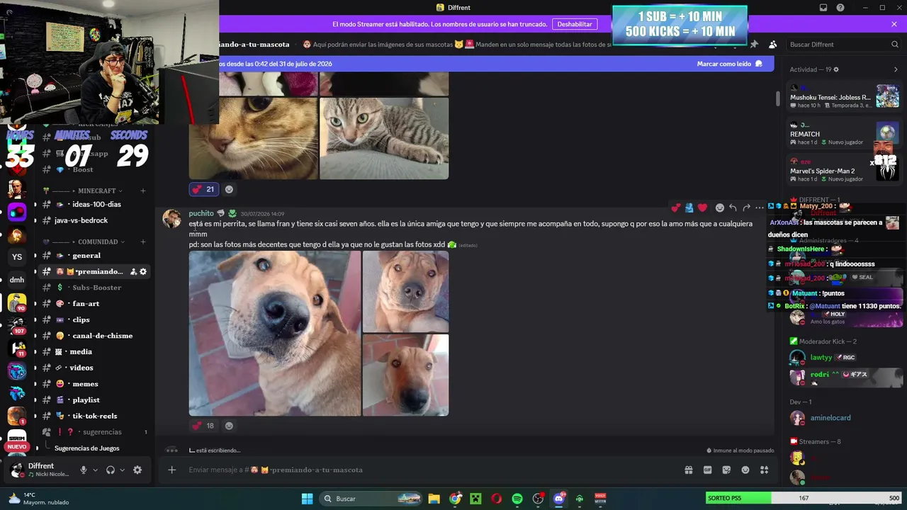Open the pinned messages icon
Screen dimensions: 907x510
click(754, 44)
